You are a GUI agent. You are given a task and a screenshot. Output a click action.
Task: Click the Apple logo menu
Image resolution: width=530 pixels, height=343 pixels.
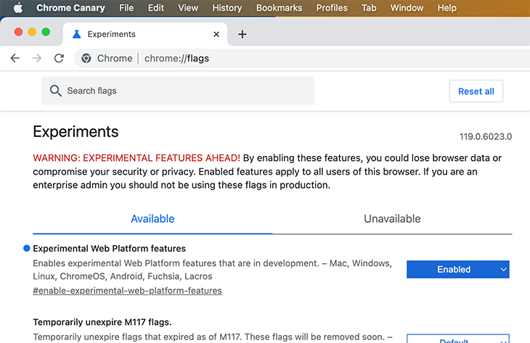click(17, 8)
